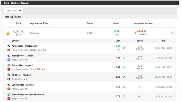The height and width of the screenshot is (102, 182).
Task: Click the blue 3 badge under Young Boys
Action: [9, 60]
